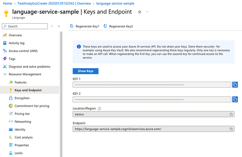
Task: Clear the sidebar search with X
Action: pyautogui.click(x=52, y=26)
